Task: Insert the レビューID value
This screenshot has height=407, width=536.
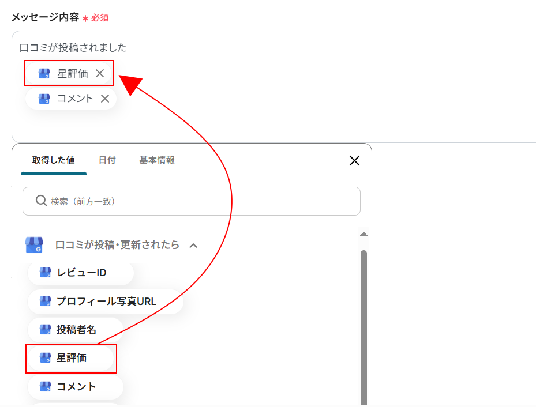Action: click(81, 273)
